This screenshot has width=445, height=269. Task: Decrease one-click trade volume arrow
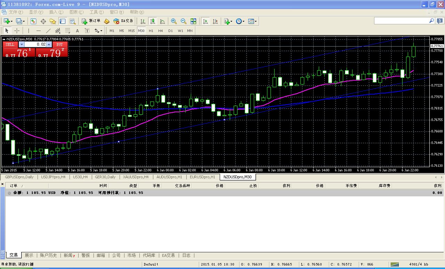click(22, 44)
